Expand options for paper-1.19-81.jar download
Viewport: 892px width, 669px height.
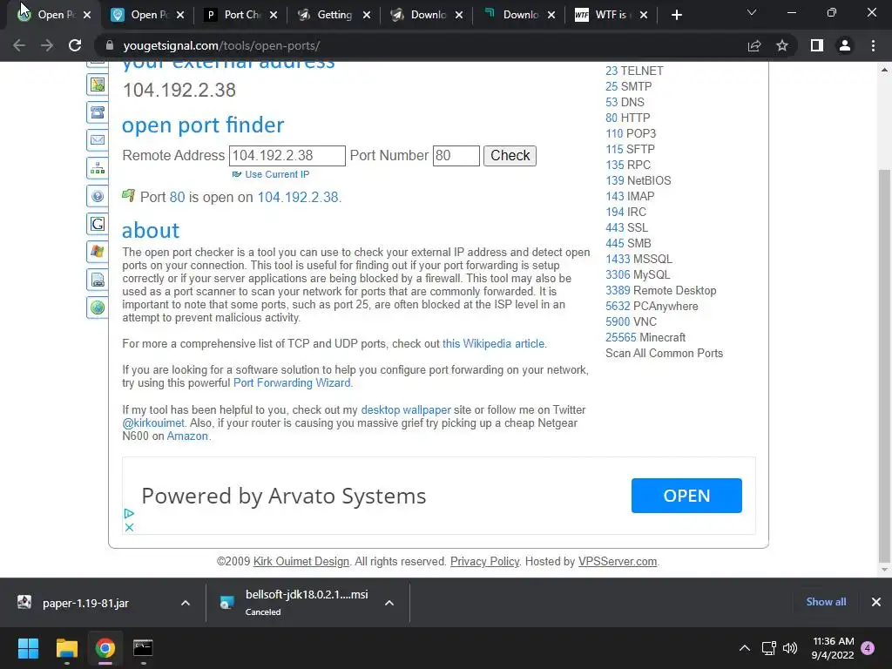[186, 603]
